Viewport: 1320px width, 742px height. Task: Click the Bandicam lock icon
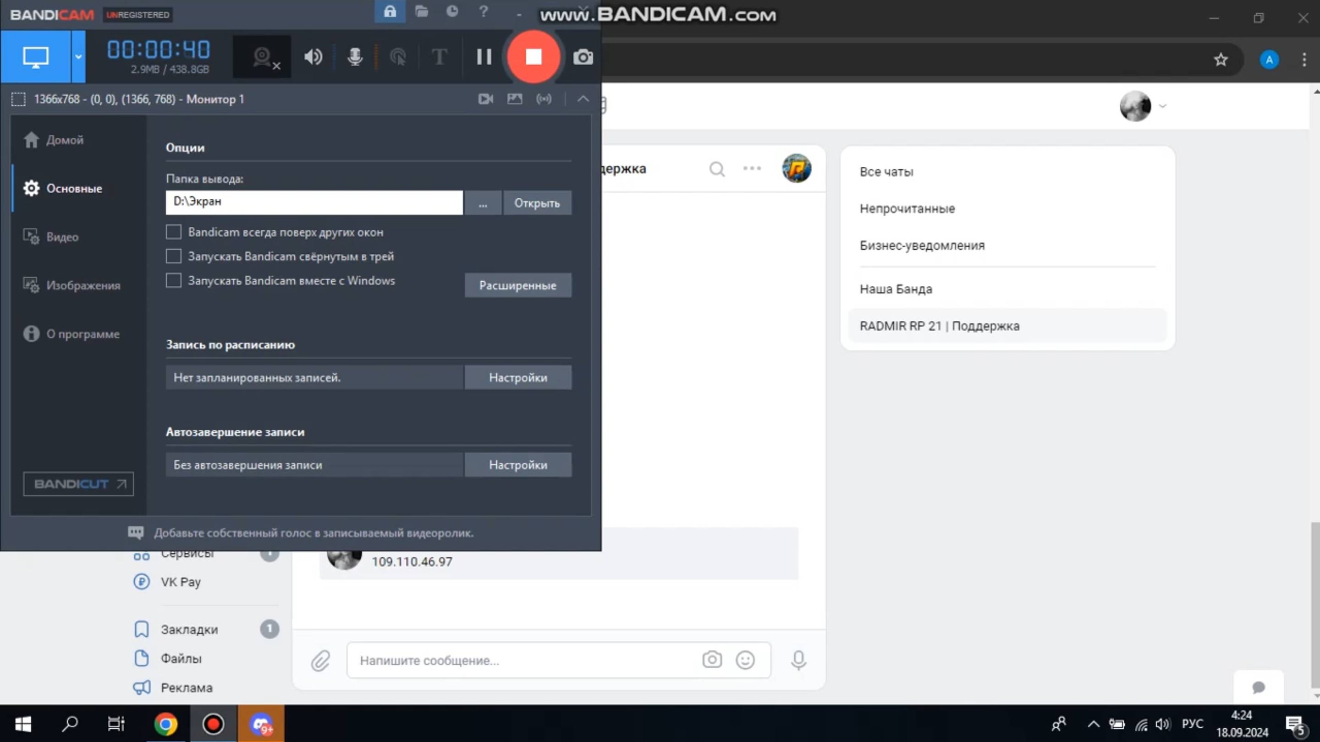390,11
